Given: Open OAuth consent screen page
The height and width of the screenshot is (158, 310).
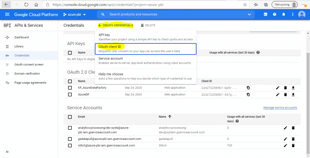Looking at the screenshot, I should pos(29,64).
